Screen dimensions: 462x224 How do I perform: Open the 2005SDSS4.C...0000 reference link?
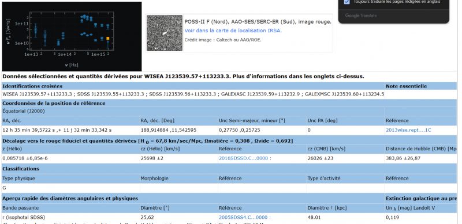click(245, 217)
